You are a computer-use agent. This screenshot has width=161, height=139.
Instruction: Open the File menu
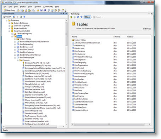click(x=5, y=7)
